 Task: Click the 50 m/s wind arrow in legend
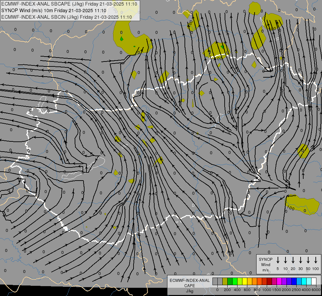pyautogui.click(x=308, y=260)
